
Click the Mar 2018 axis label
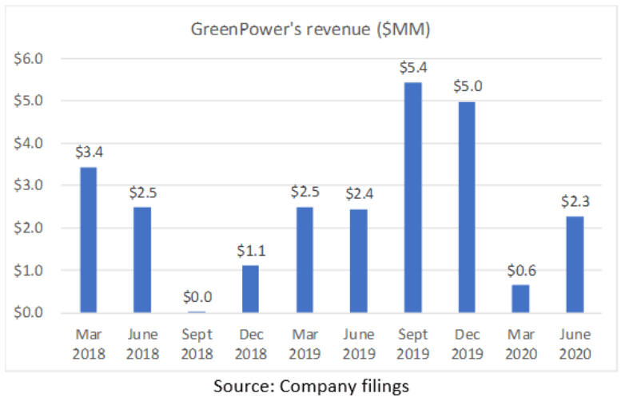click(89, 343)
